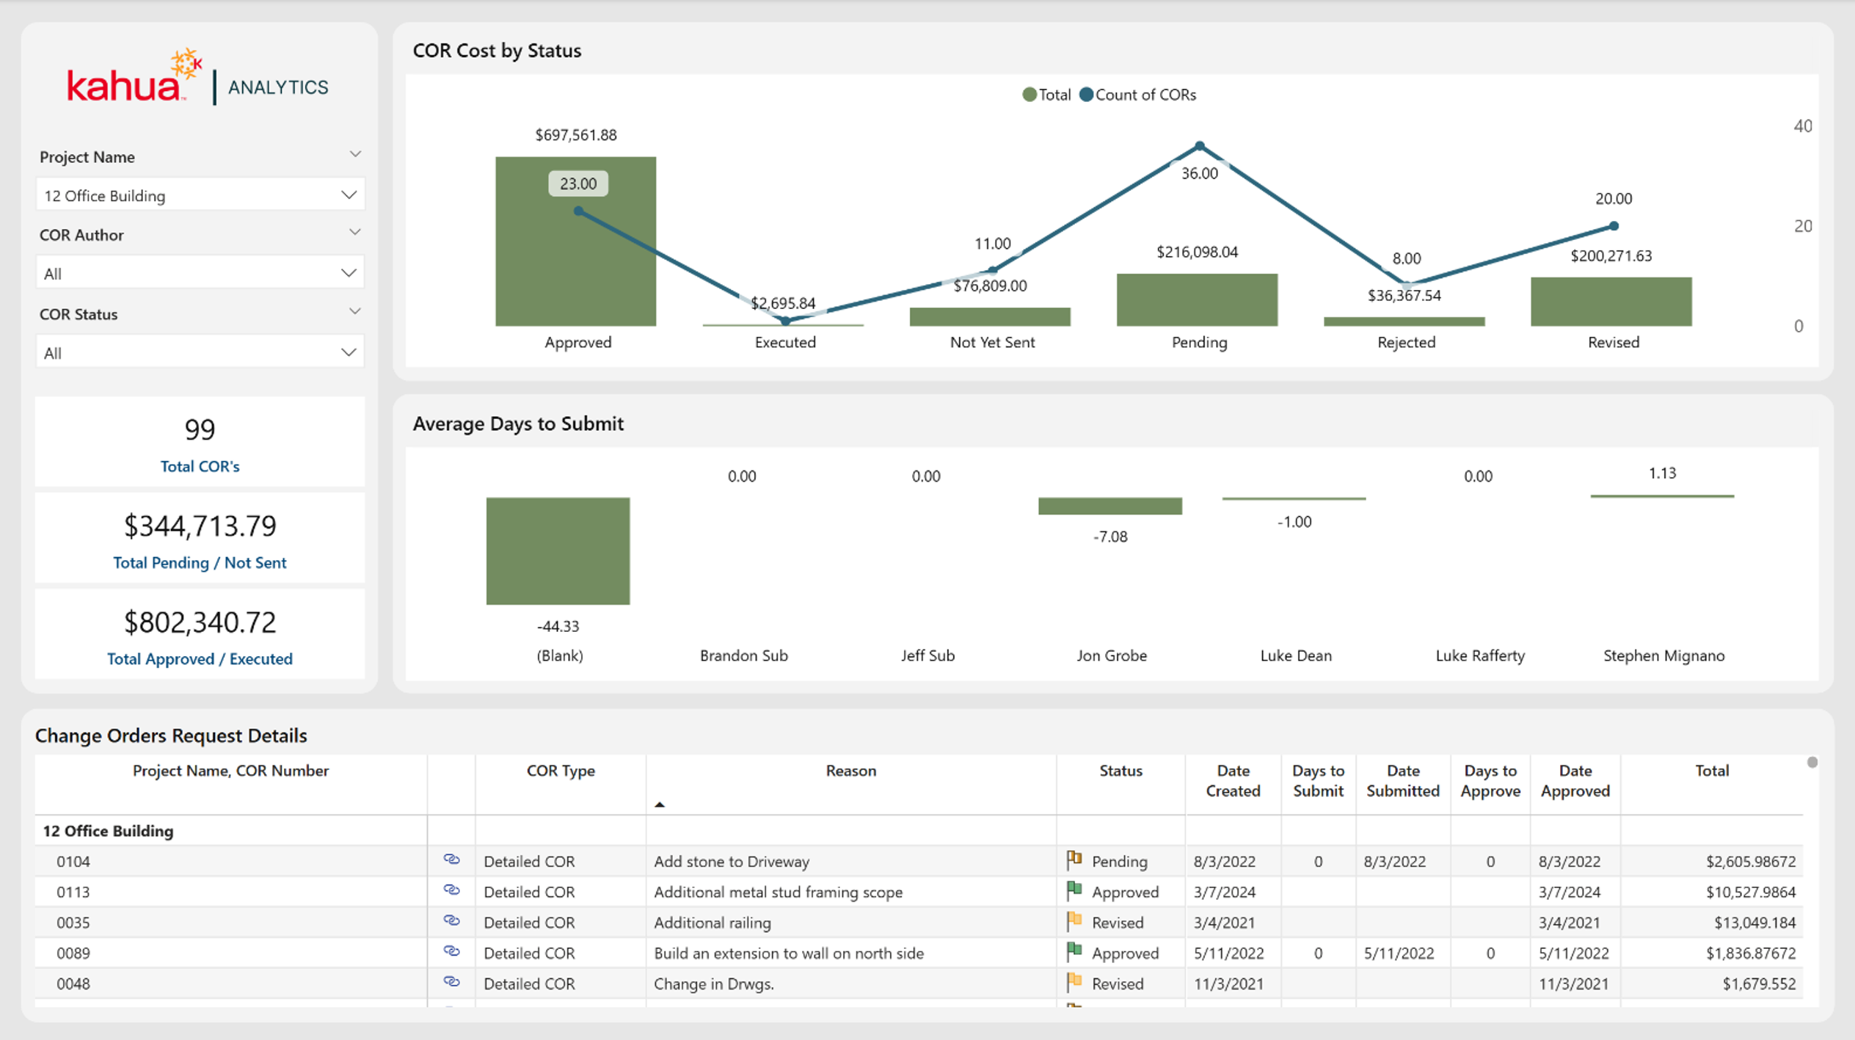The width and height of the screenshot is (1855, 1040).
Task: Sort table by the Reason column header
Action: (850, 771)
